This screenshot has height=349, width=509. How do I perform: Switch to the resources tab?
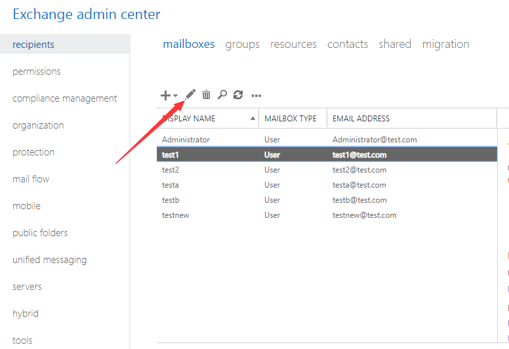coord(293,44)
